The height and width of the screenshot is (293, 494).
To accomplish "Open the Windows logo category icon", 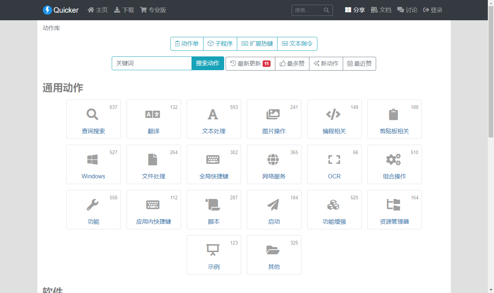I will pos(92,160).
